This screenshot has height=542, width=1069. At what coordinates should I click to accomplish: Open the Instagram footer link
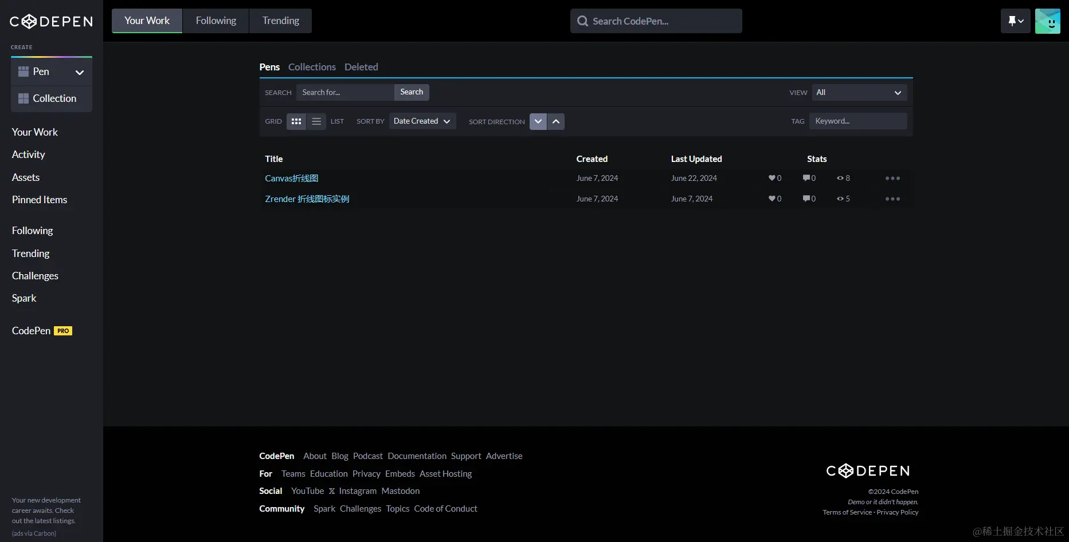coord(358,491)
